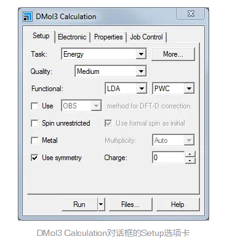
Task: Enable the DFT-D correction Use checkbox
Action: pos(34,106)
